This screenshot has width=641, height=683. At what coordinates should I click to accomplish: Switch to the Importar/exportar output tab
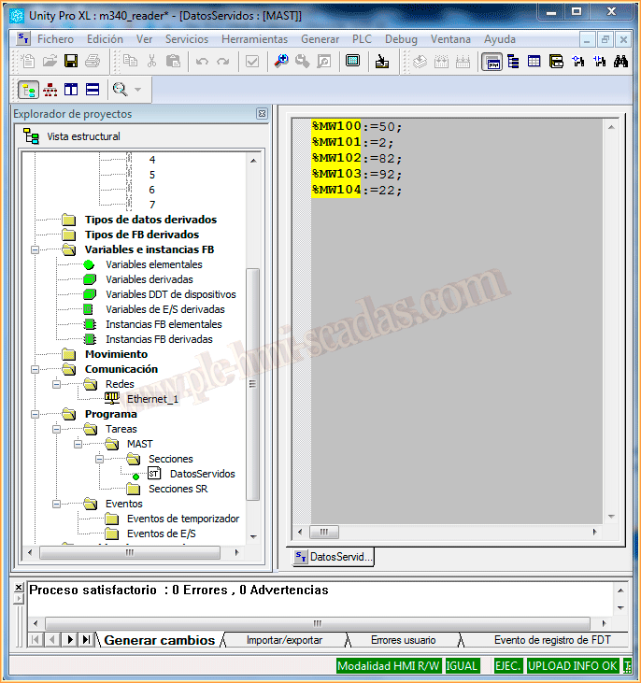pos(284,640)
